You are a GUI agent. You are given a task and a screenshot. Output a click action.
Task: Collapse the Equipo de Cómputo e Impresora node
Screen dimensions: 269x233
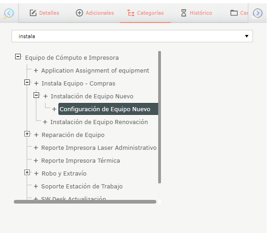coord(18,57)
